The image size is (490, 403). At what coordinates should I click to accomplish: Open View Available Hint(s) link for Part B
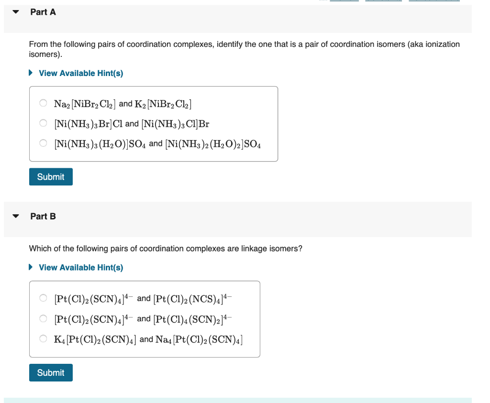(x=81, y=268)
